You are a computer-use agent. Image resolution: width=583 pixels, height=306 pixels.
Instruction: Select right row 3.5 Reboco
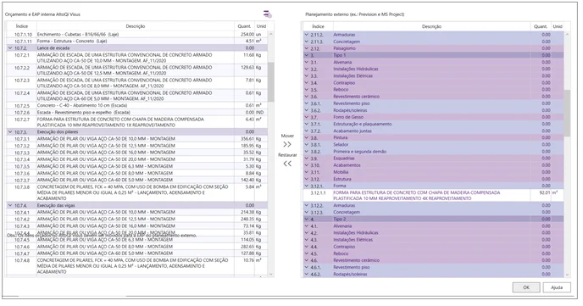[433, 90]
